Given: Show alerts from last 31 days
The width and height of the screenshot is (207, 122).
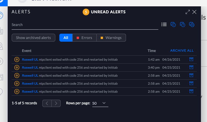Looking at the screenshot, I should coord(192,24).
